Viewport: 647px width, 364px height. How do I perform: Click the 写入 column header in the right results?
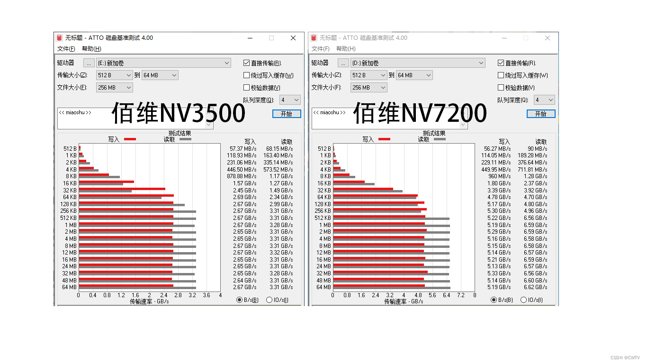coord(504,142)
